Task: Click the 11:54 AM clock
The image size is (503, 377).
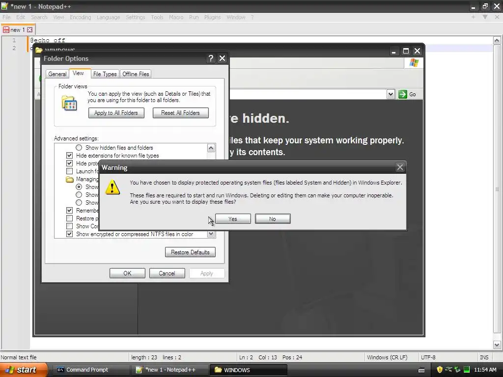Action: tap(485, 370)
